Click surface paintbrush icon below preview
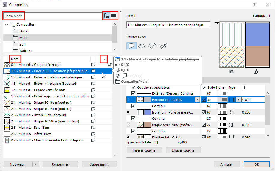Image resolution: width=275 pixels, height=171 pixels. 256,72
